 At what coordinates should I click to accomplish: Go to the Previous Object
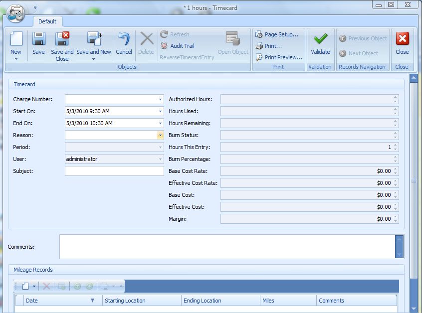(363, 38)
